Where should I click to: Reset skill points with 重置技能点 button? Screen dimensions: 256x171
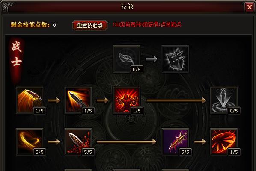[x=90, y=25]
